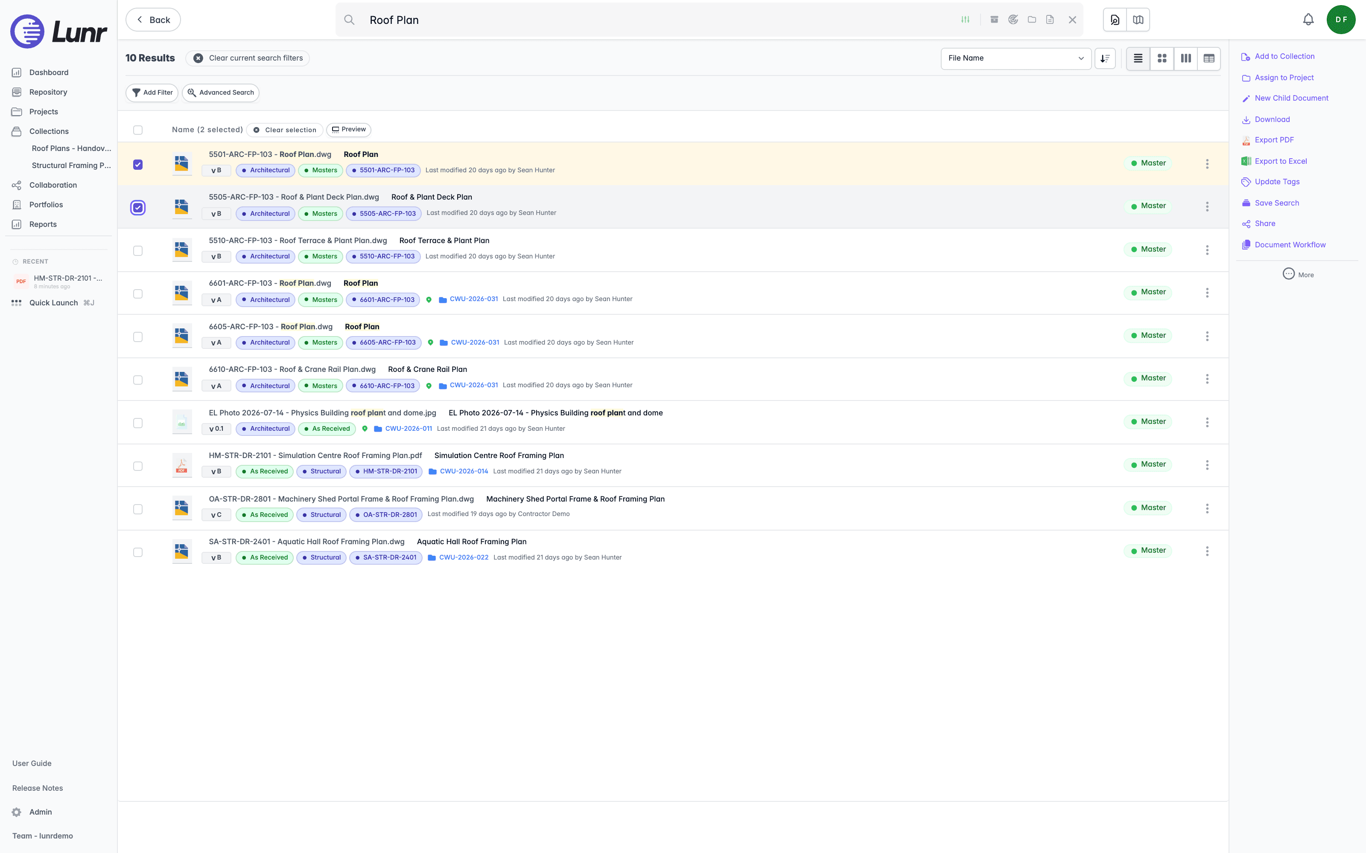Viewport: 1366px width, 853px height.
Task: Open the DF user avatar menu
Action: (x=1341, y=20)
